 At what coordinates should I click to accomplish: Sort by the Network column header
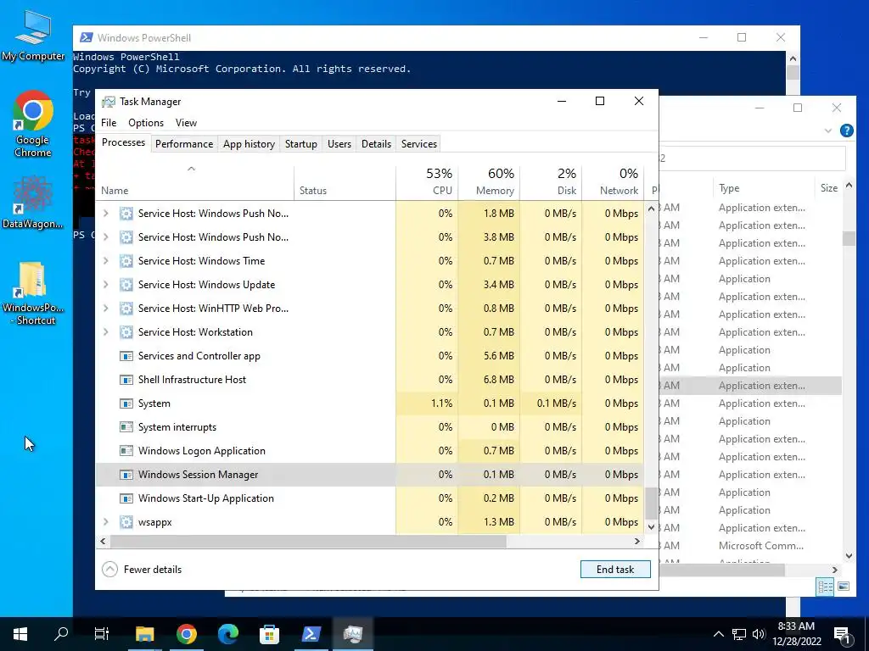tap(613, 183)
